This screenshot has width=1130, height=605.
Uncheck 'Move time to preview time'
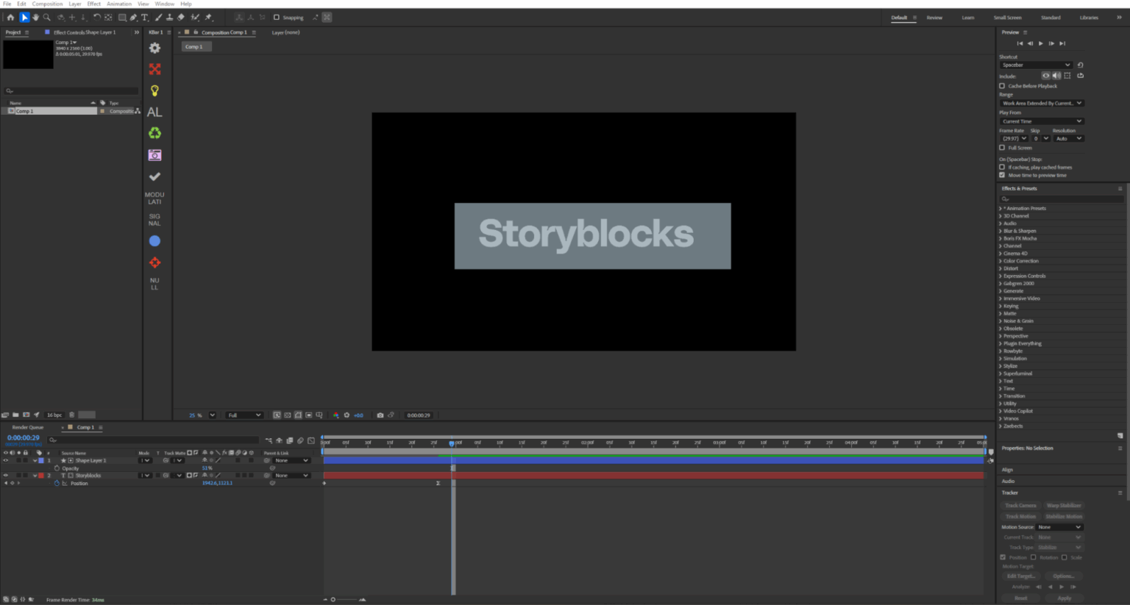pyautogui.click(x=1002, y=175)
